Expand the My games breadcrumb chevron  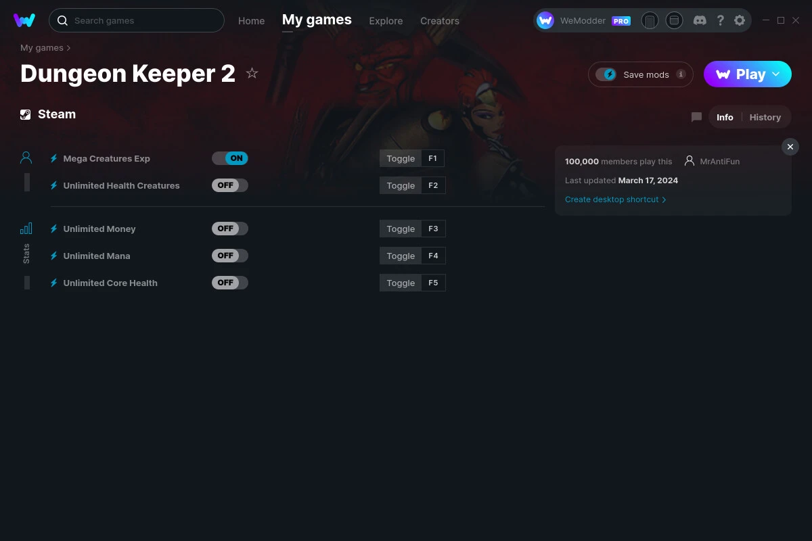[x=68, y=47]
